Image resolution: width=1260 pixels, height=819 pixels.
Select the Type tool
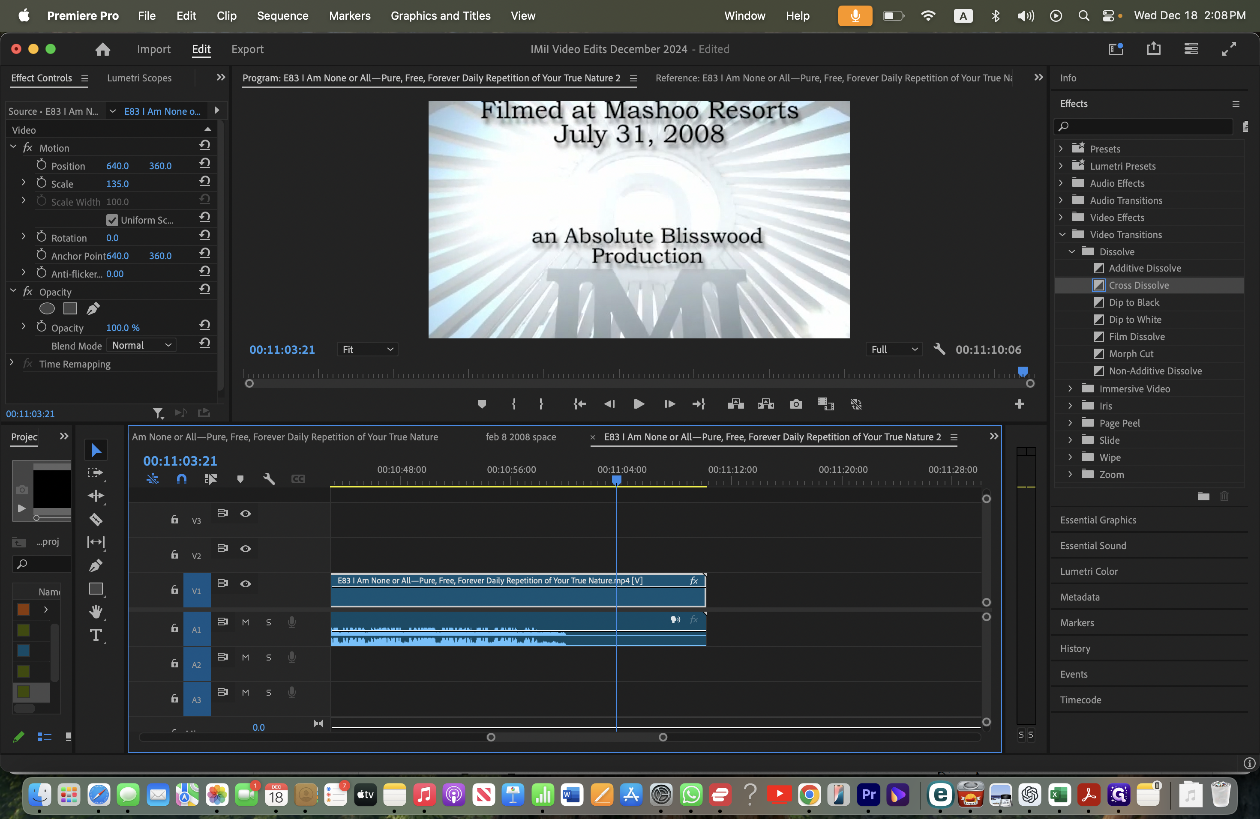96,635
